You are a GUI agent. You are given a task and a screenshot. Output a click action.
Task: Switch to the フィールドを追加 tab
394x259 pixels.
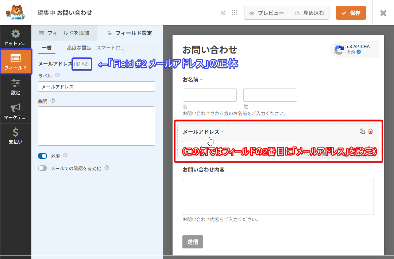coord(64,33)
